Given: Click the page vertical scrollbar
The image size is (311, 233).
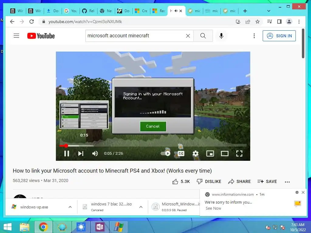Looking at the screenshot, I should pyautogui.click(x=303, y=44).
